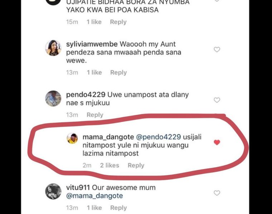View the 1 like on syliviamwembe's comment
This screenshot has height=214, width=272.
[x=94, y=72]
